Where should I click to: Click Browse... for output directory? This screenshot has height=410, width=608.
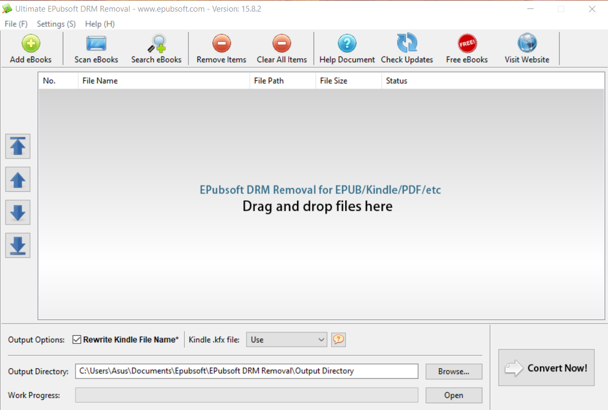(454, 371)
